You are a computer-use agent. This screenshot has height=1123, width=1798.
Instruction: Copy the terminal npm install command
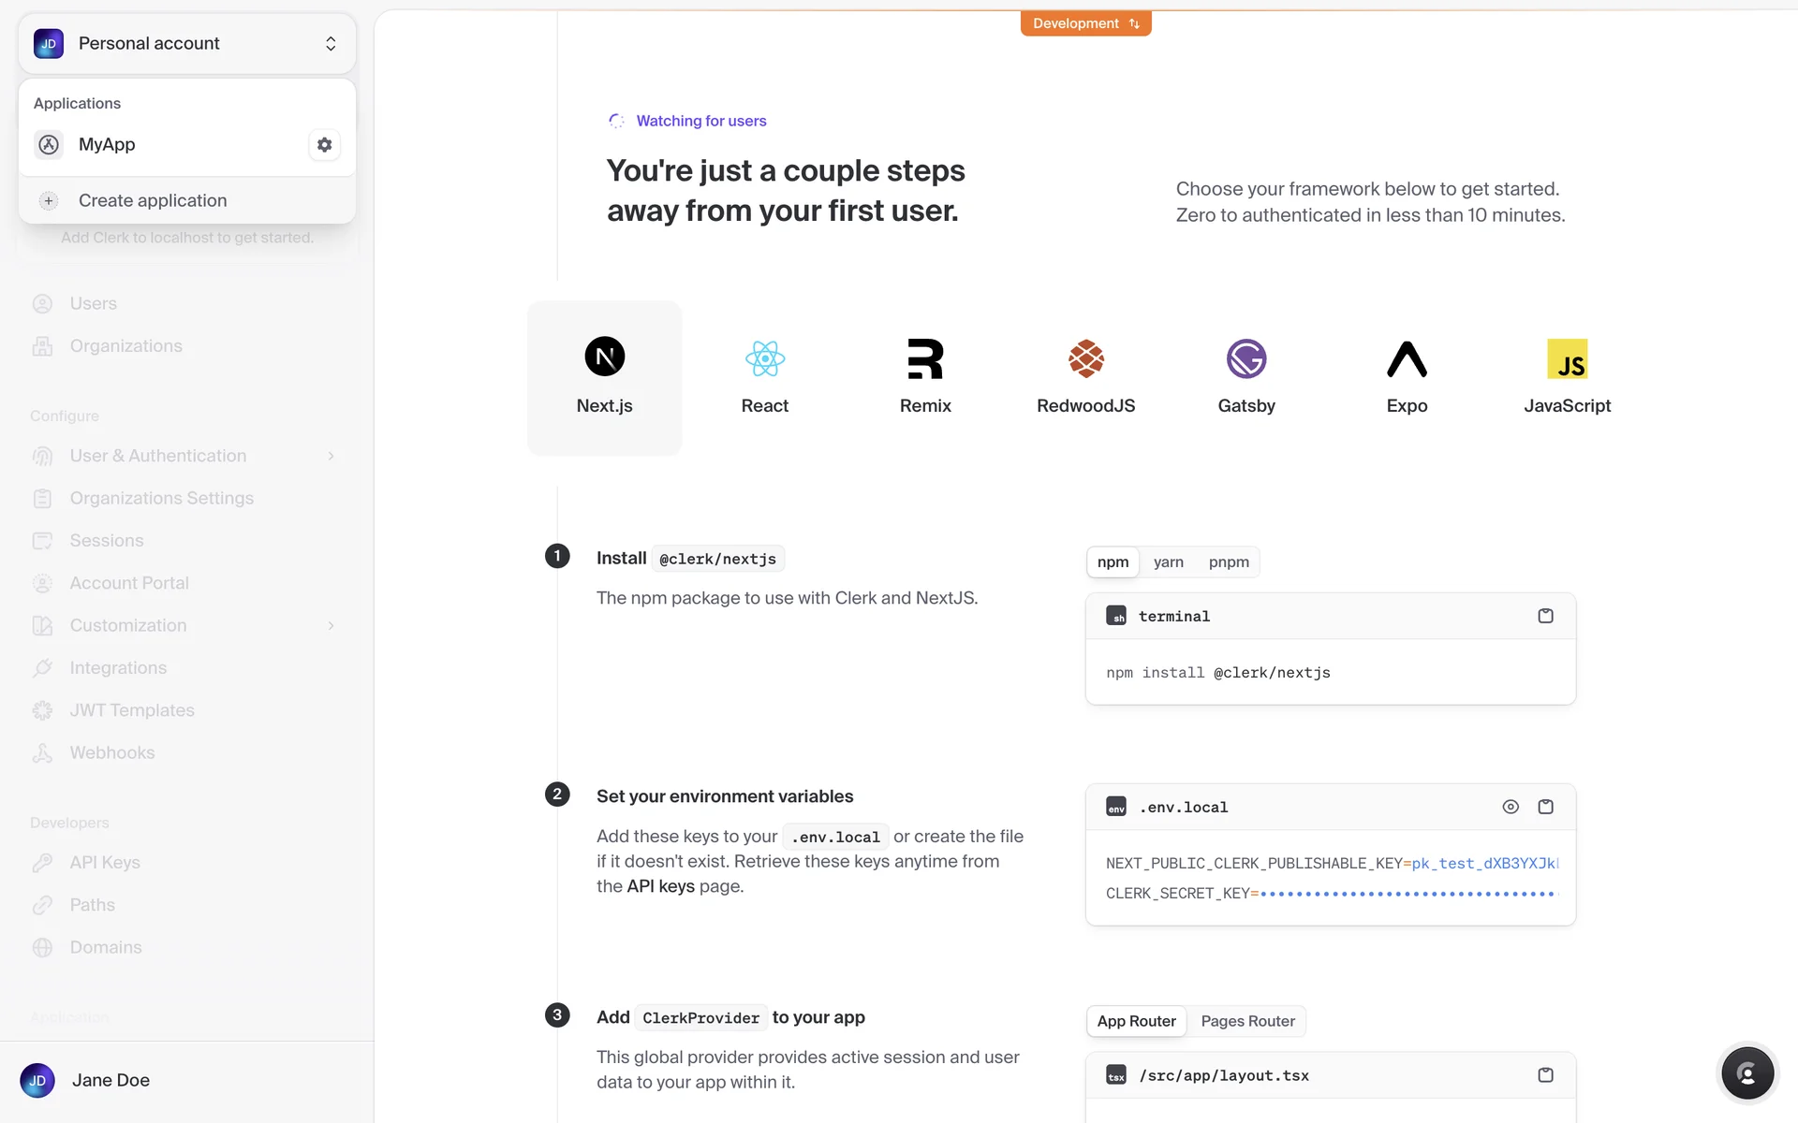point(1545,616)
